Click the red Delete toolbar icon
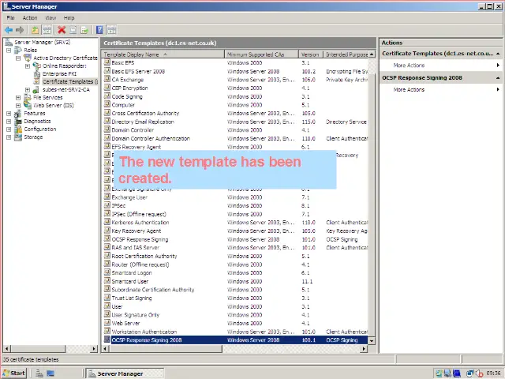The width and height of the screenshot is (505, 379). (62, 30)
